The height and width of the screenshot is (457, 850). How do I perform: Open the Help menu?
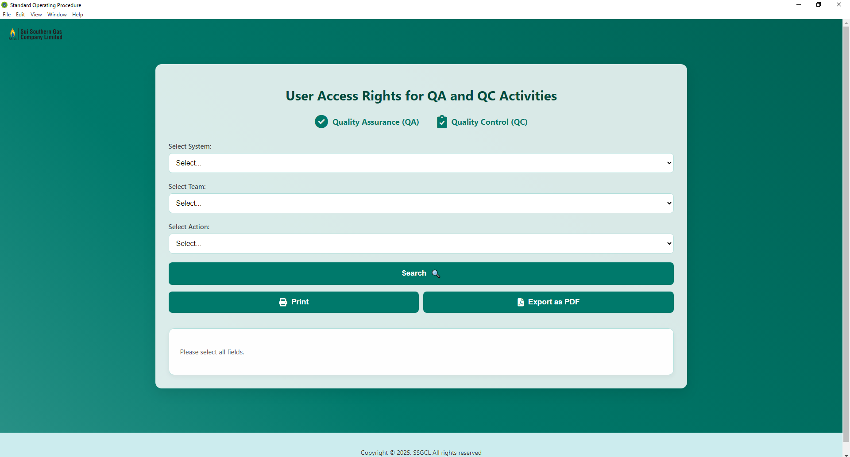77,14
